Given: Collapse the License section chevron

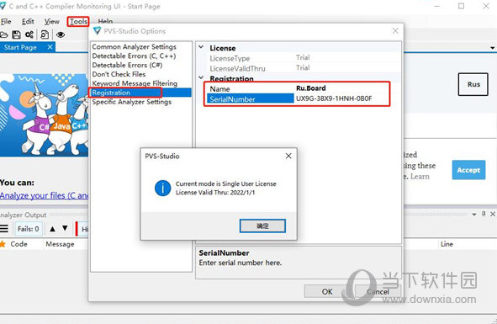Looking at the screenshot, I should [x=201, y=47].
